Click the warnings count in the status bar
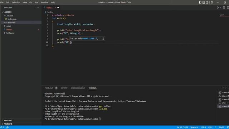 click(x=2, y=128)
